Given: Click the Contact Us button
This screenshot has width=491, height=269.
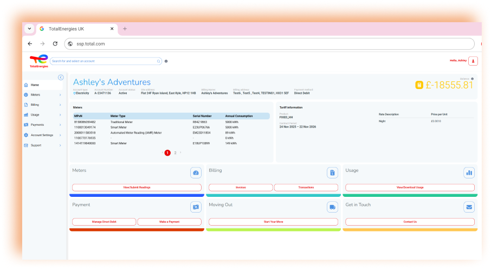Looking at the screenshot, I should [x=410, y=222].
